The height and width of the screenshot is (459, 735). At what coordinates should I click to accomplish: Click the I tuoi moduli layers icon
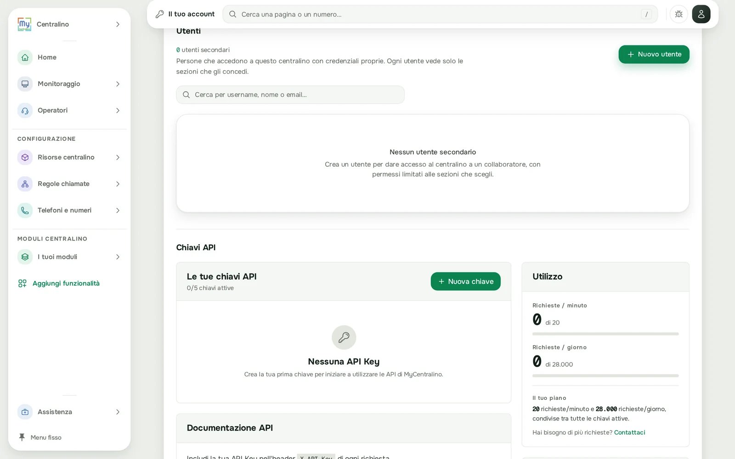point(25,257)
